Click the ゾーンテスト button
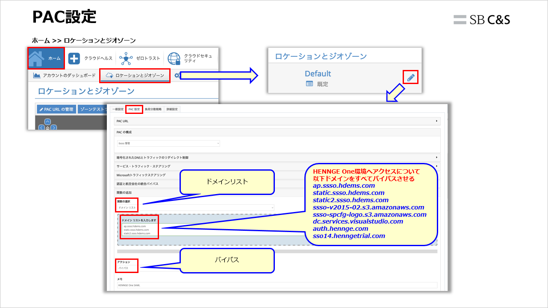This screenshot has height=308, width=548. (x=92, y=109)
